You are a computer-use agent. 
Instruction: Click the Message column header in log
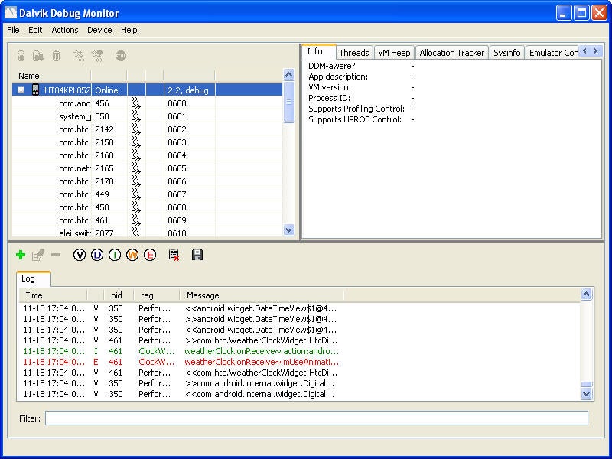tap(262, 295)
